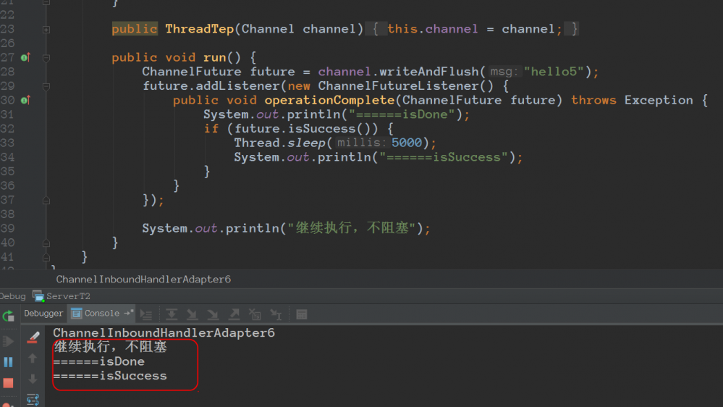The width and height of the screenshot is (723, 407).
Task: Click "run" method name on line 27
Action: 214,58
